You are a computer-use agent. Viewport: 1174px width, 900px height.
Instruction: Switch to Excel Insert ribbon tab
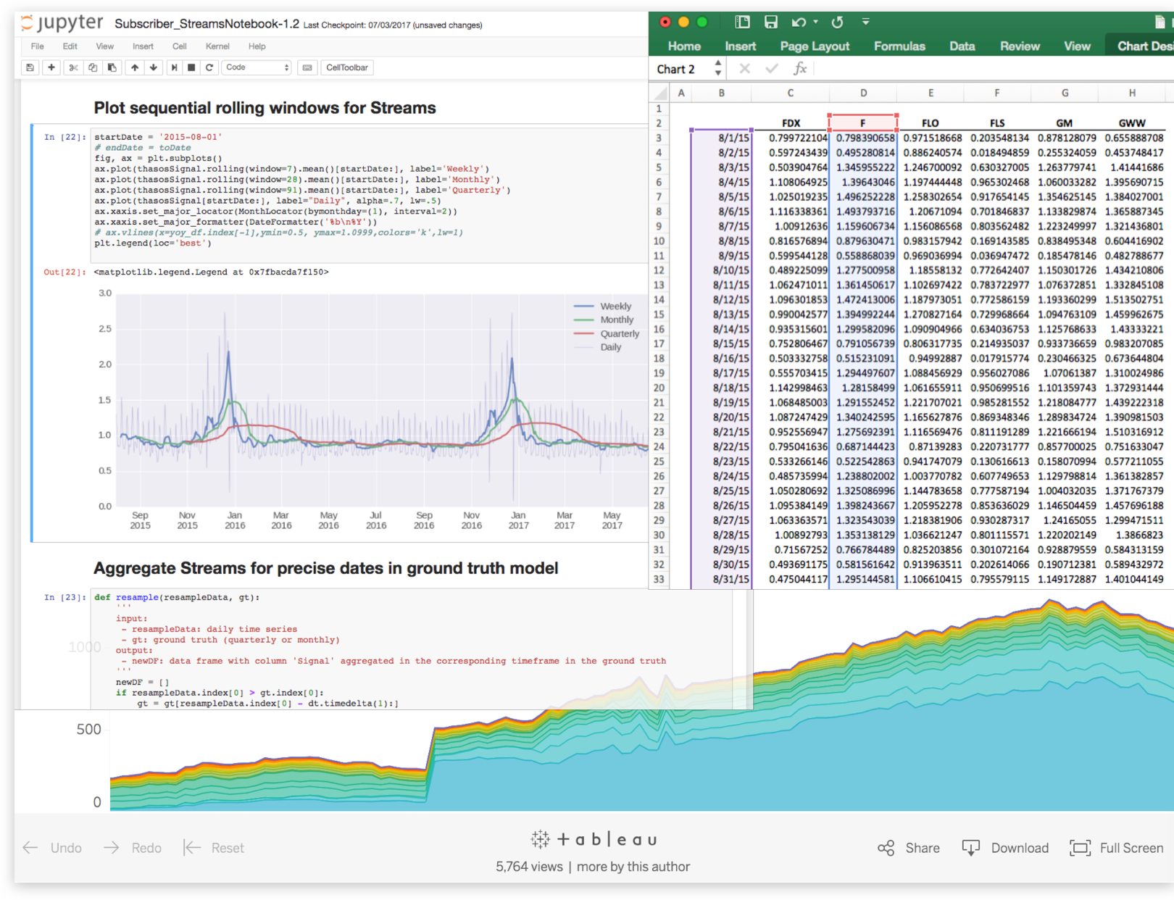click(740, 46)
